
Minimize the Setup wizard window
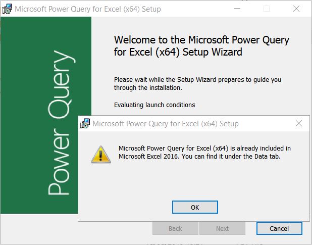pos(237,9)
